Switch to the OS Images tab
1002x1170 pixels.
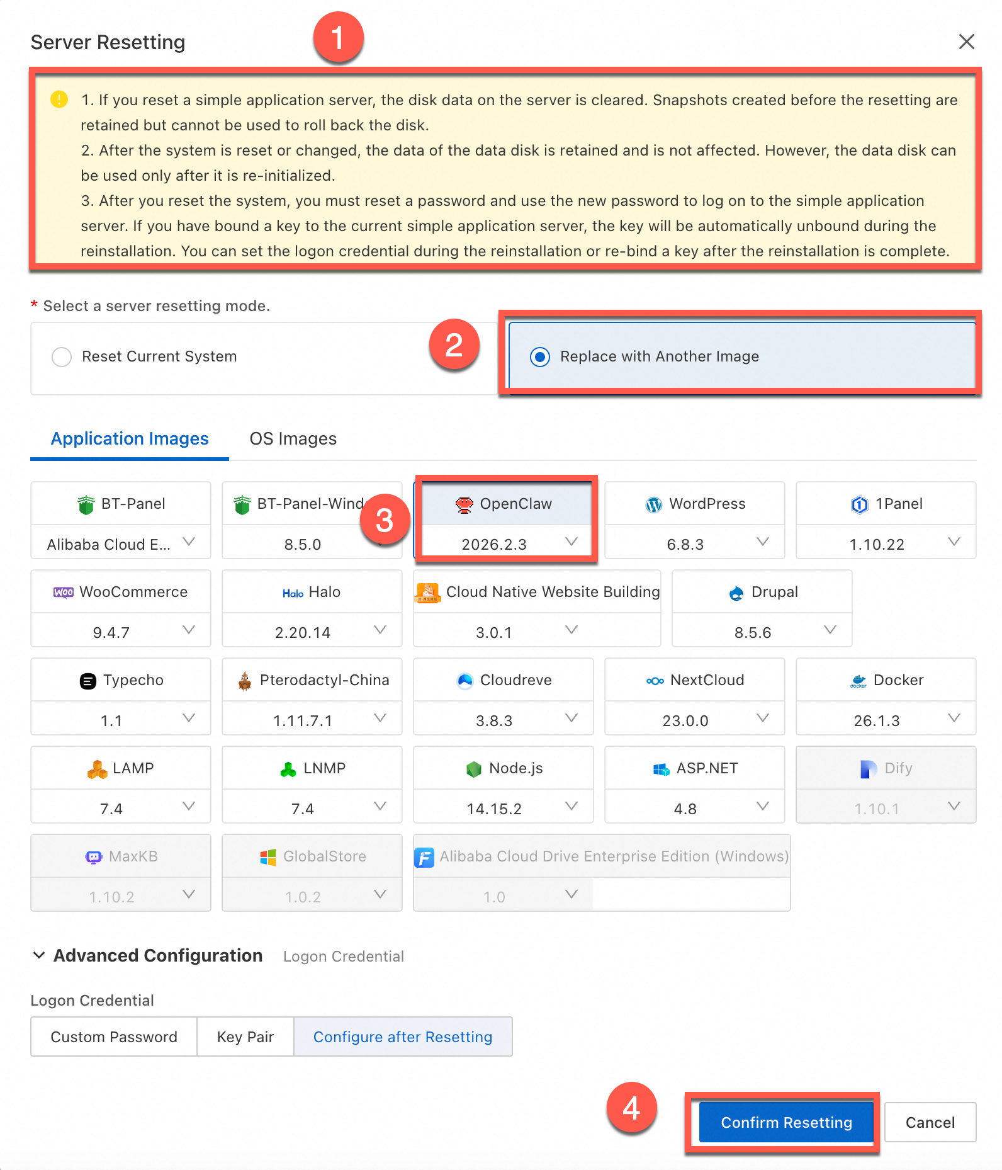point(293,439)
